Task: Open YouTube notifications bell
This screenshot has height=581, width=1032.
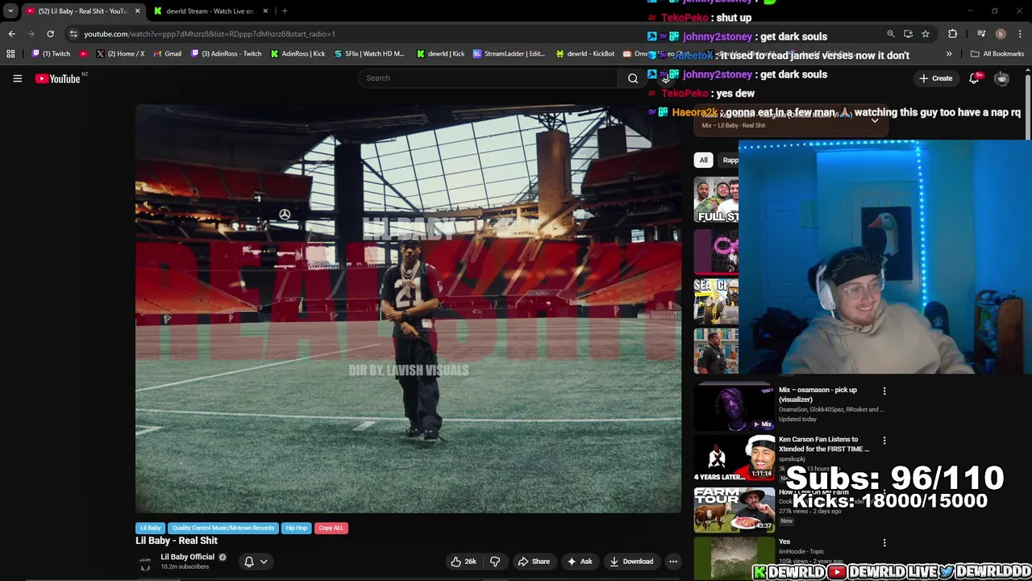Action: (974, 78)
